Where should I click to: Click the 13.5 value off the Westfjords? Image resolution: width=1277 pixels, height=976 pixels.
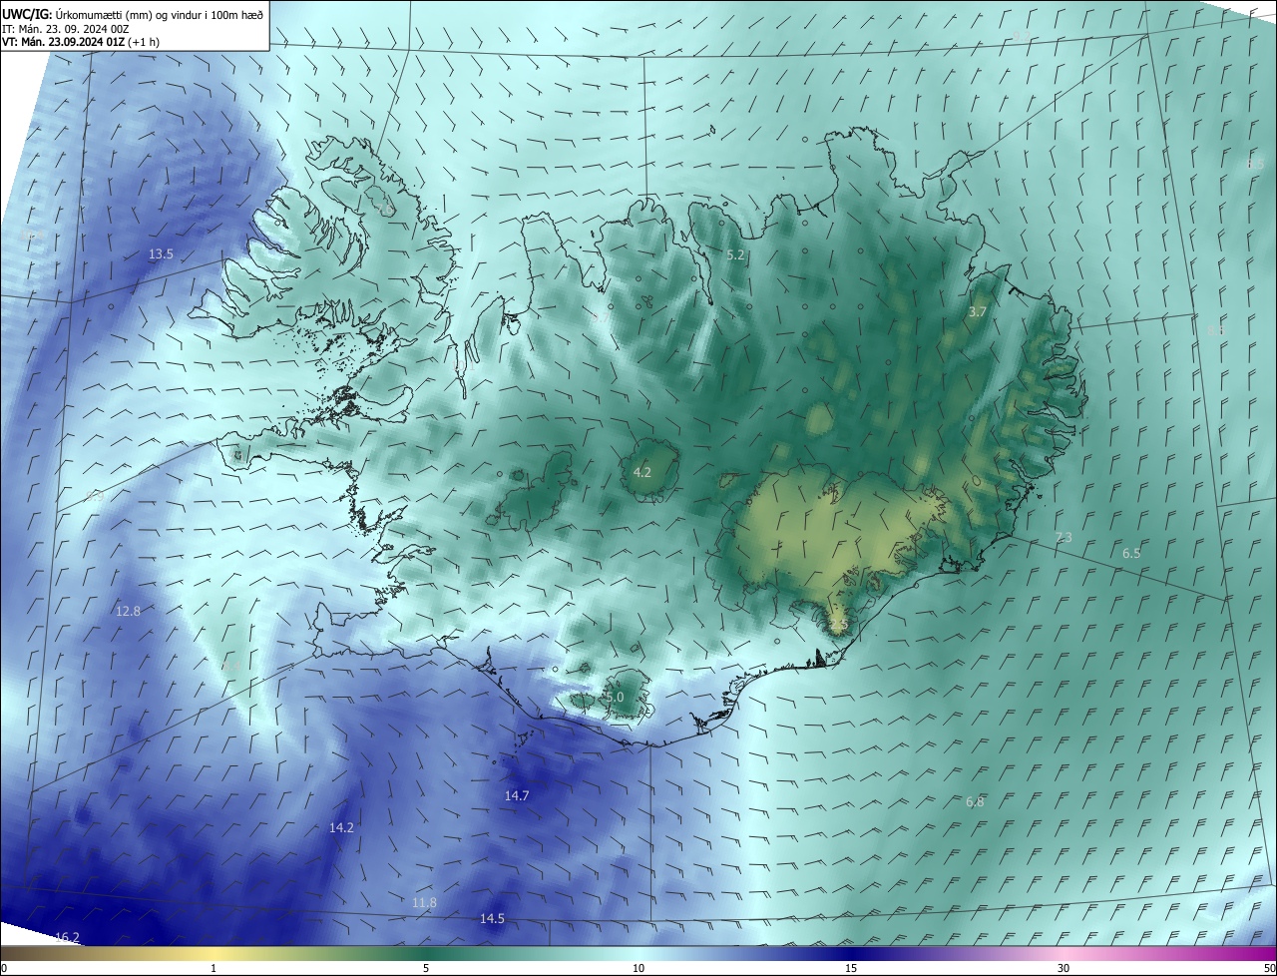click(161, 254)
